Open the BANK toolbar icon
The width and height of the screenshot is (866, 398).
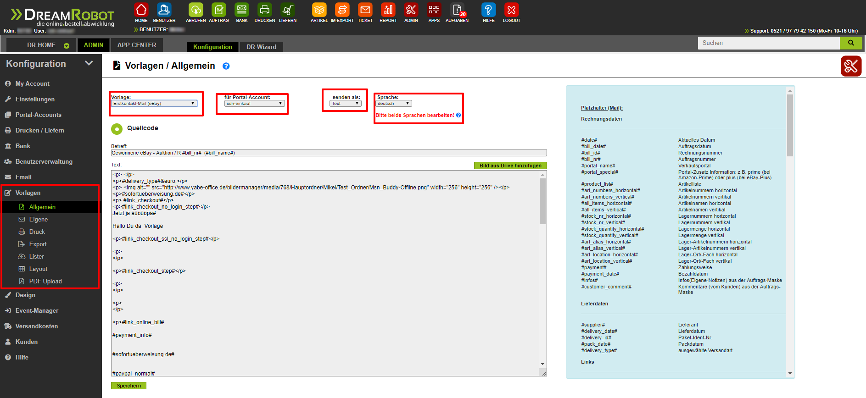242,10
